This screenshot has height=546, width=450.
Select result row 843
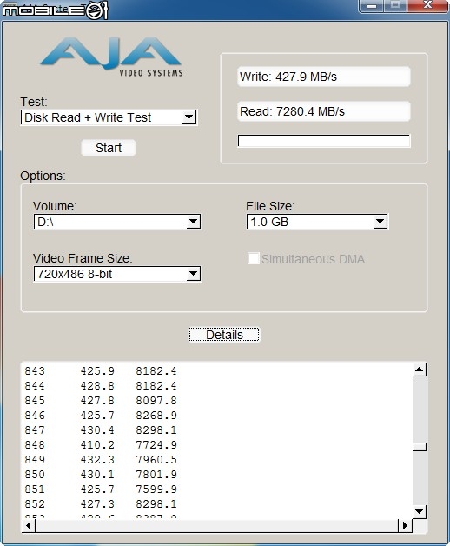pyautogui.click(x=101, y=371)
